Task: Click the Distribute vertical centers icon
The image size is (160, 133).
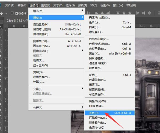Action: 124,13
